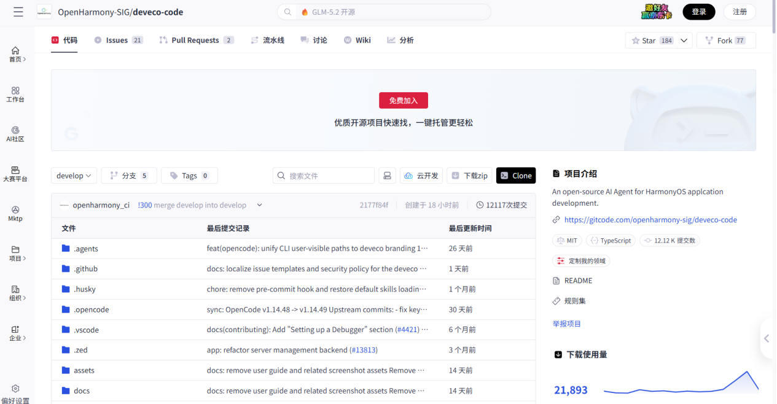The width and height of the screenshot is (777, 404).
Task: Expand the side panel collapse arrow
Action: pos(767,338)
